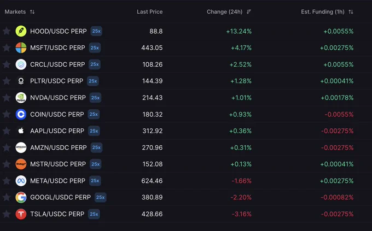This screenshot has width=372, height=231.
Task: Click the 25x badge beside GOOGL/USDC PERP
Action: click(100, 197)
